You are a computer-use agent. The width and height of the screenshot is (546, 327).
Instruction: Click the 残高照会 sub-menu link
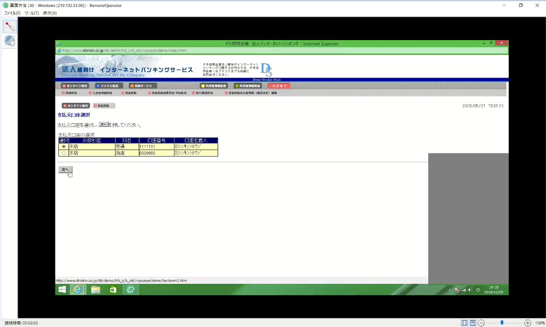pyautogui.click(x=70, y=93)
